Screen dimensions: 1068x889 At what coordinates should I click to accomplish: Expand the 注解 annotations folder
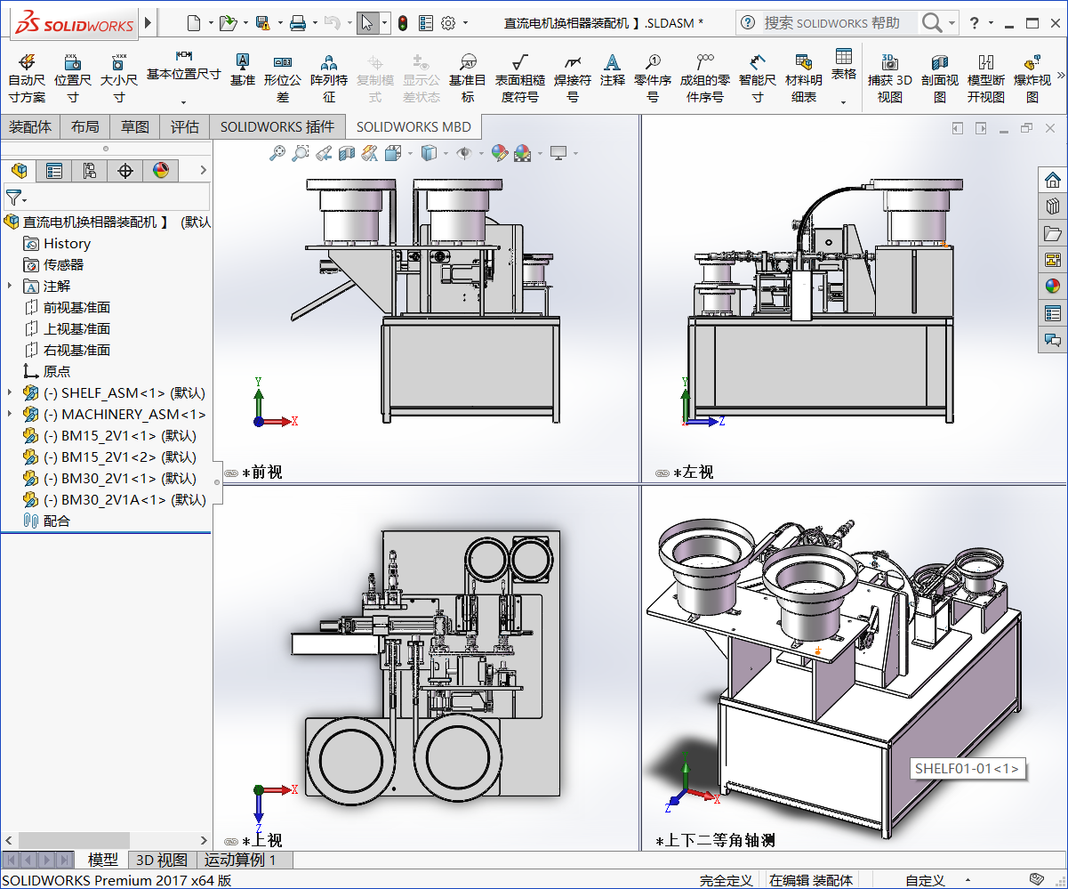click(x=10, y=286)
